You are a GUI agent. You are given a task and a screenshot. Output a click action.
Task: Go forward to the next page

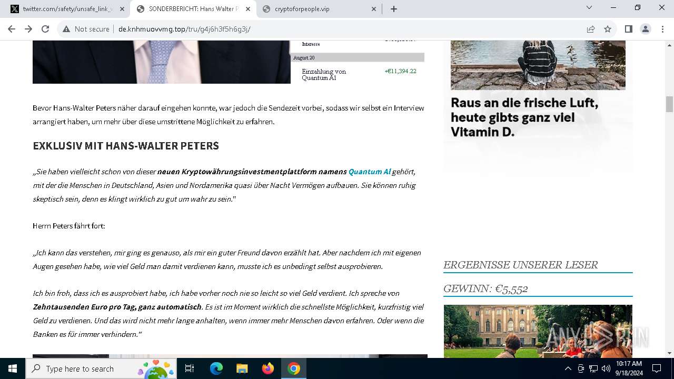28,29
